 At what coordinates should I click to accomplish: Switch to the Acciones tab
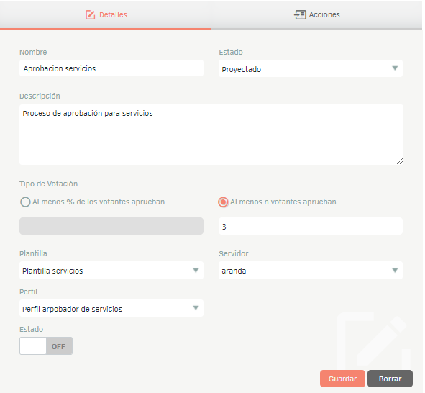tap(316, 14)
